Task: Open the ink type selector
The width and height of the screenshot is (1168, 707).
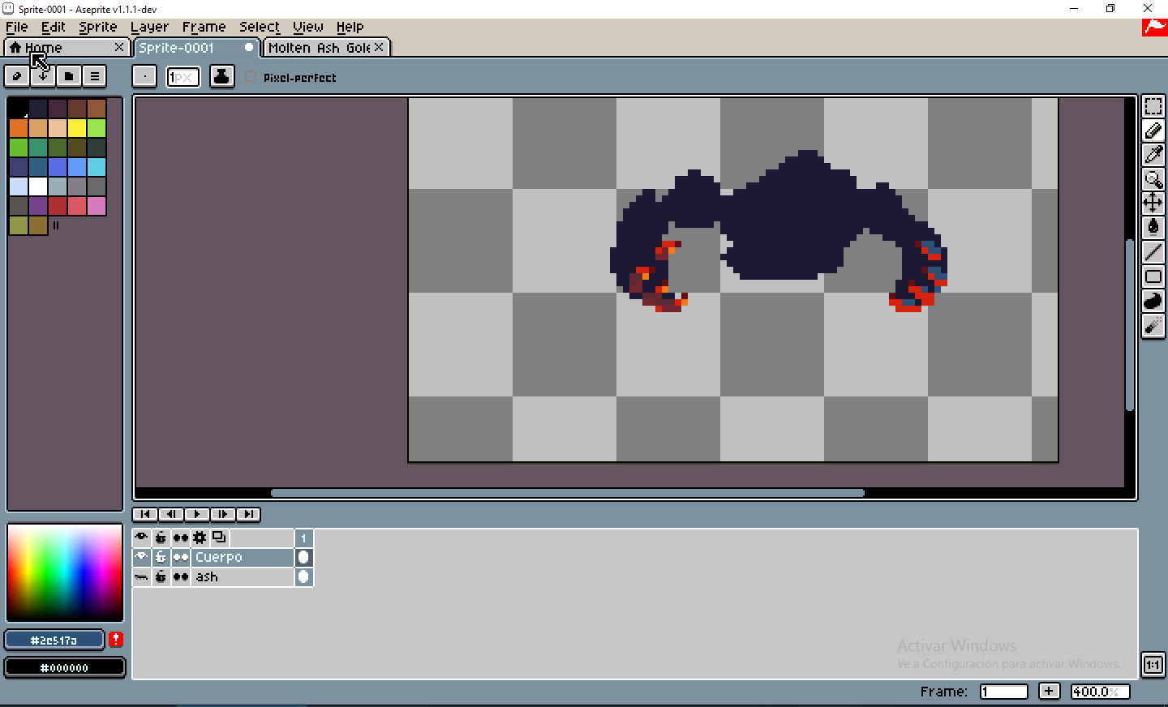Action: pos(221,76)
